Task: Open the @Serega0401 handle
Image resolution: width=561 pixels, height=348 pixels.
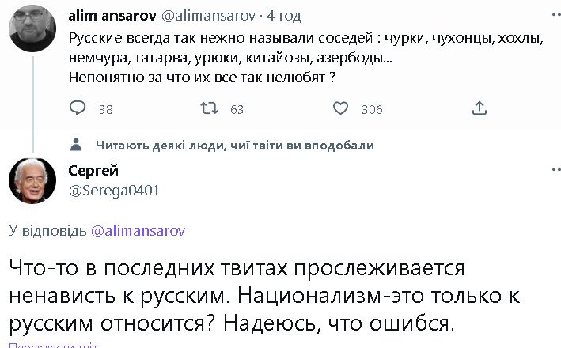Action: pyautogui.click(x=114, y=190)
